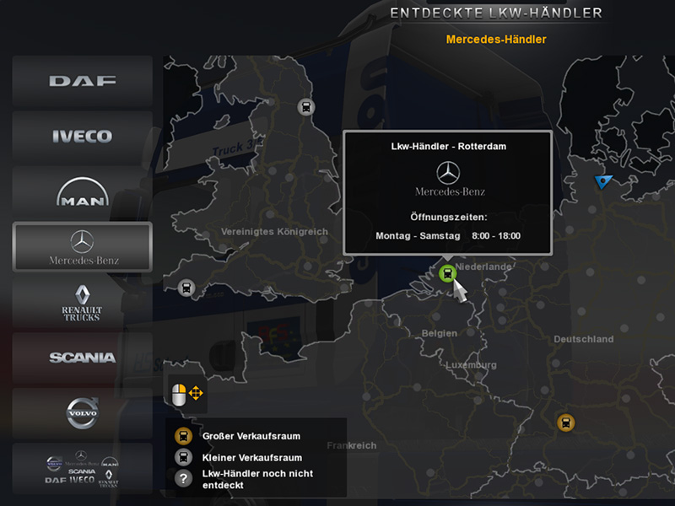Click the 'Kleiner Verkaufsraum' legend text
The height and width of the screenshot is (506, 675).
click(x=251, y=457)
